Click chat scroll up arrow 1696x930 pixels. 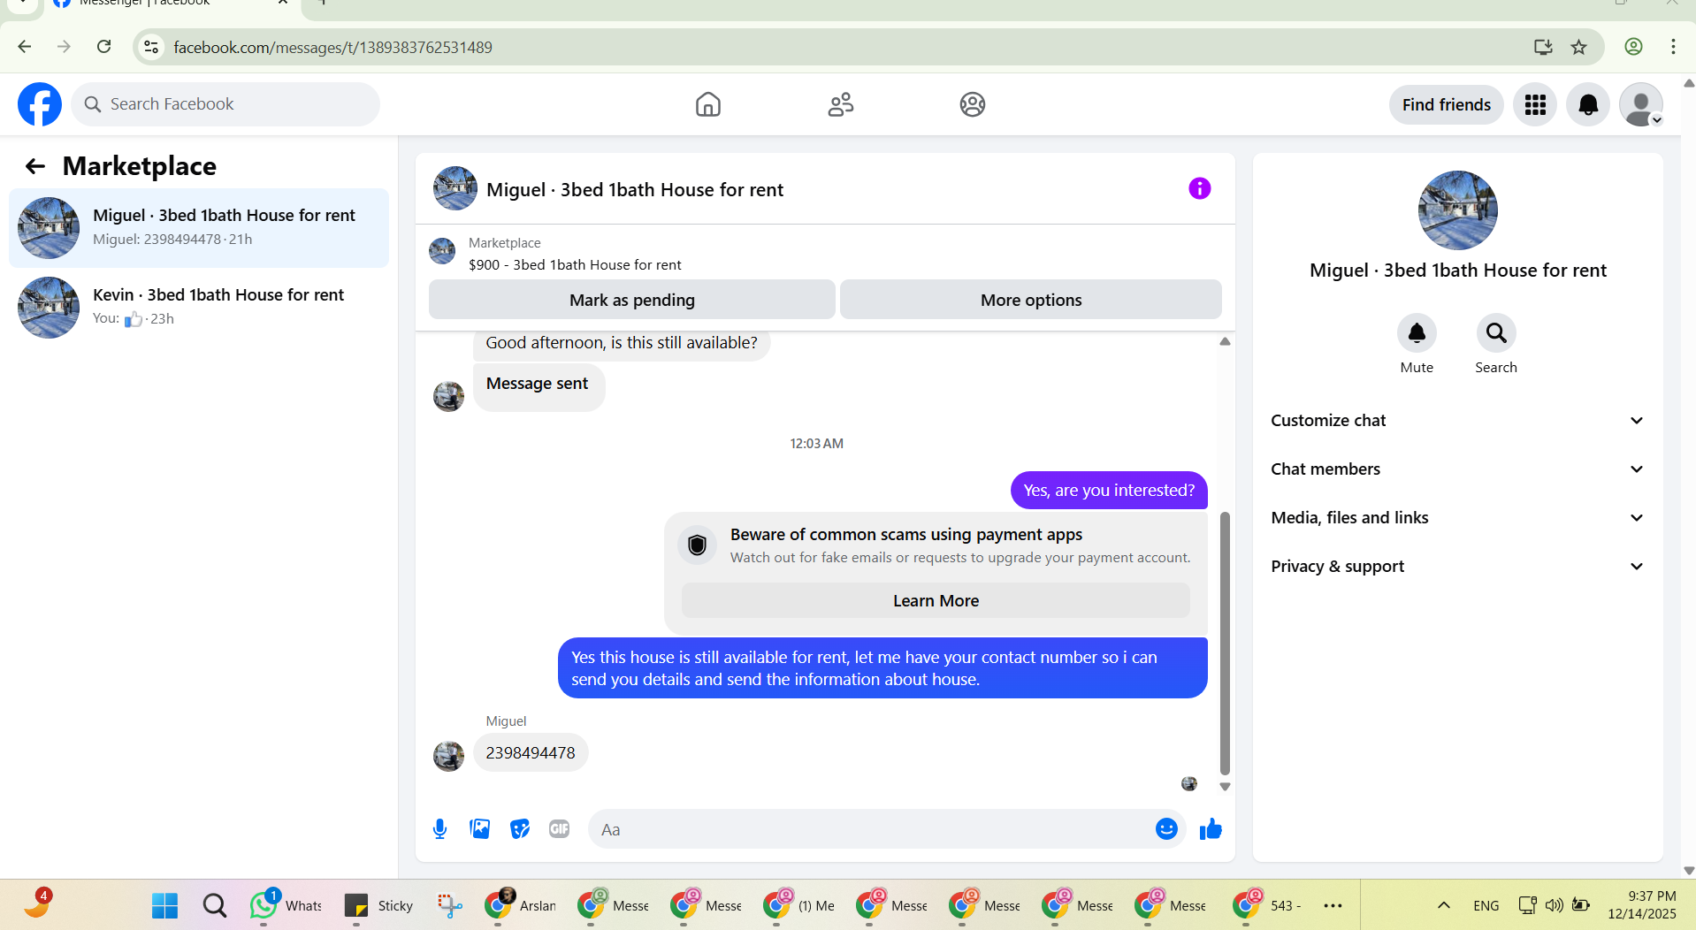(x=1225, y=341)
